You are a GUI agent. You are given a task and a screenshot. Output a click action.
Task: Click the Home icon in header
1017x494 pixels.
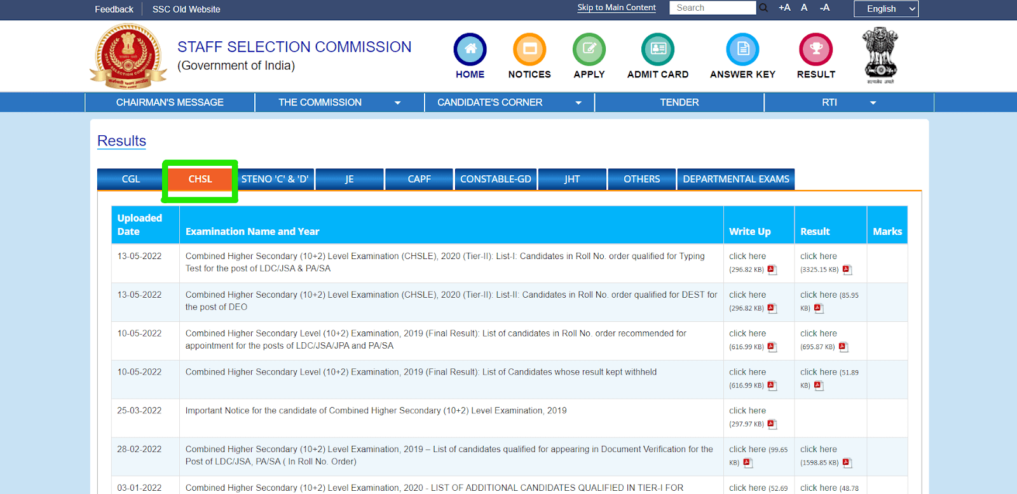[470, 50]
